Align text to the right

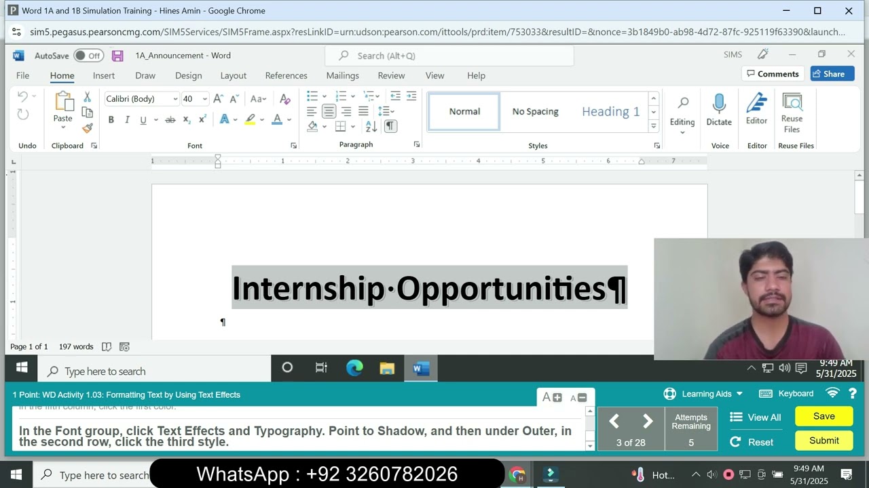[346, 111]
